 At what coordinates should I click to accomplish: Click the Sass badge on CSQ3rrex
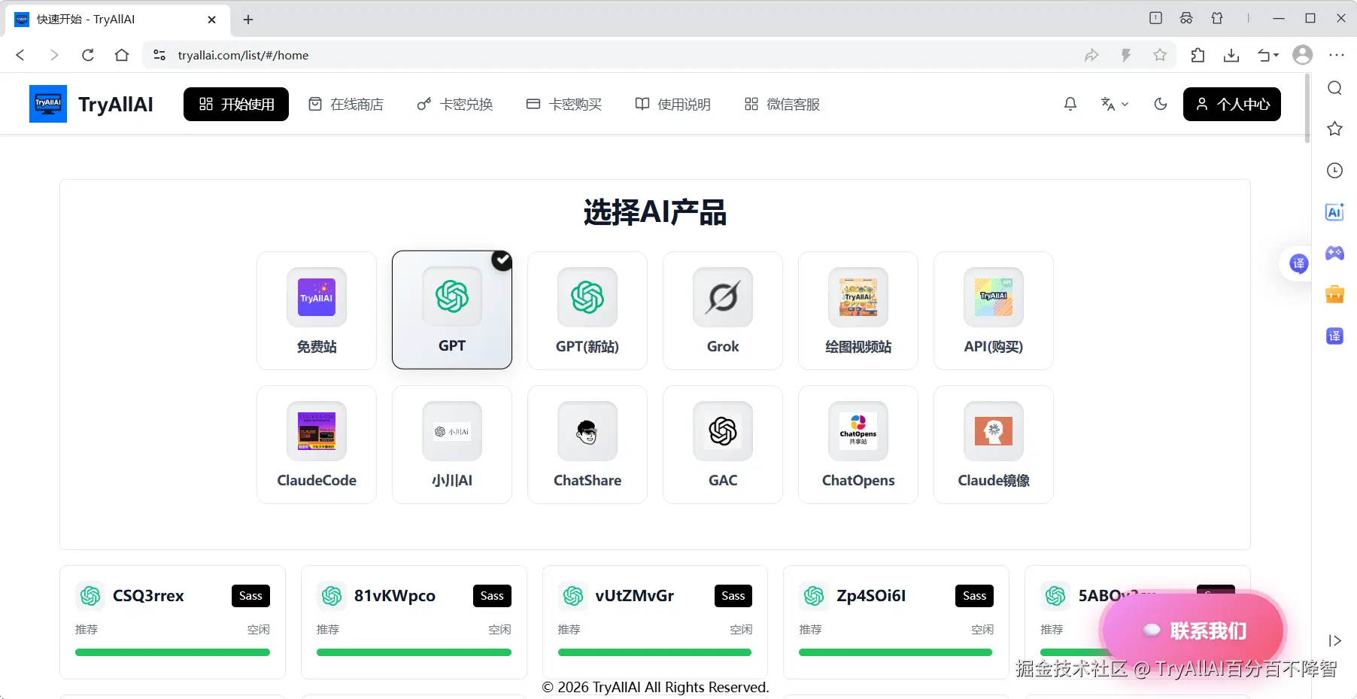(x=250, y=596)
